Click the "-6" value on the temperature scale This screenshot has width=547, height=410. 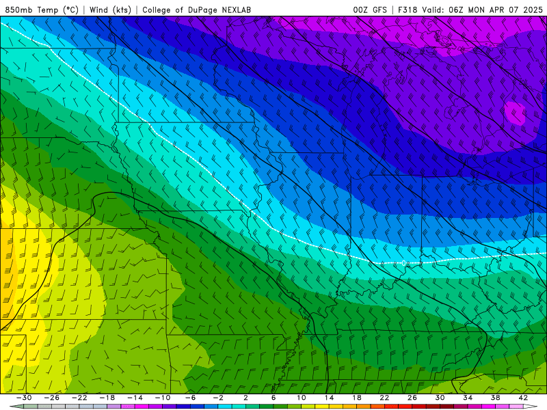[191, 398]
